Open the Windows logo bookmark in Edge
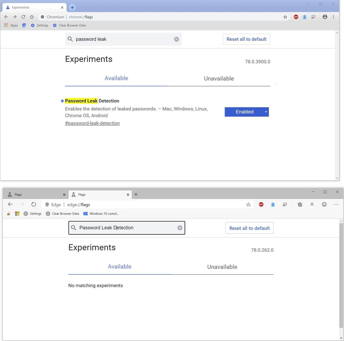 click(17, 214)
